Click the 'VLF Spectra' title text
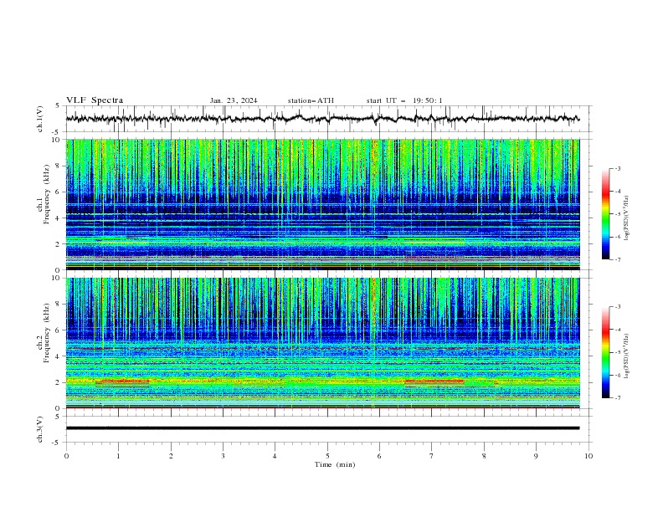 coord(95,100)
